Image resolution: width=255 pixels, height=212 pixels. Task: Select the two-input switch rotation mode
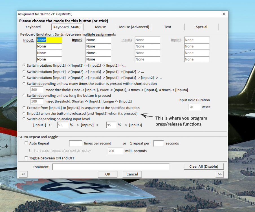(x=24, y=65)
